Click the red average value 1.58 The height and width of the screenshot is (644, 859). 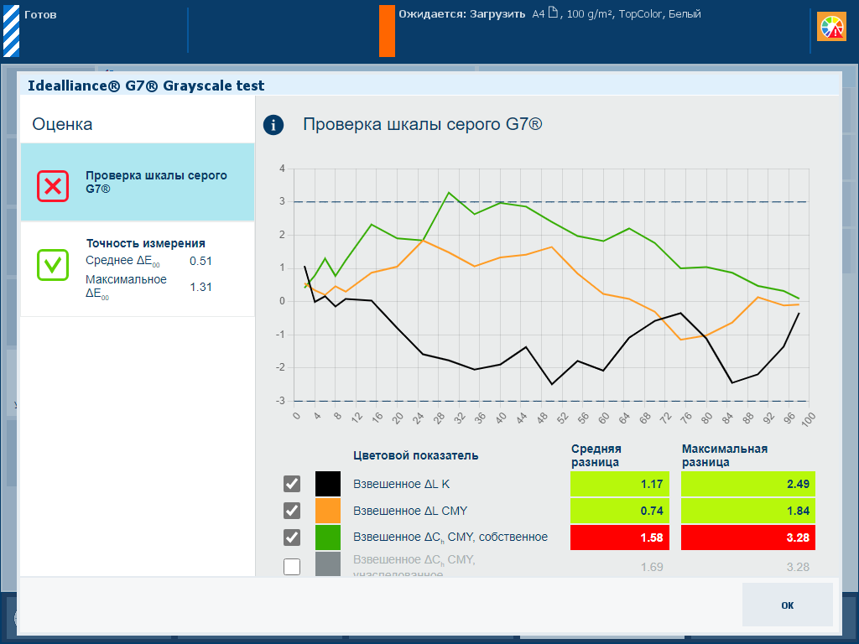[x=620, y=538]
